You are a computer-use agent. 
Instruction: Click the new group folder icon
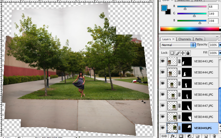pos(198,136)
